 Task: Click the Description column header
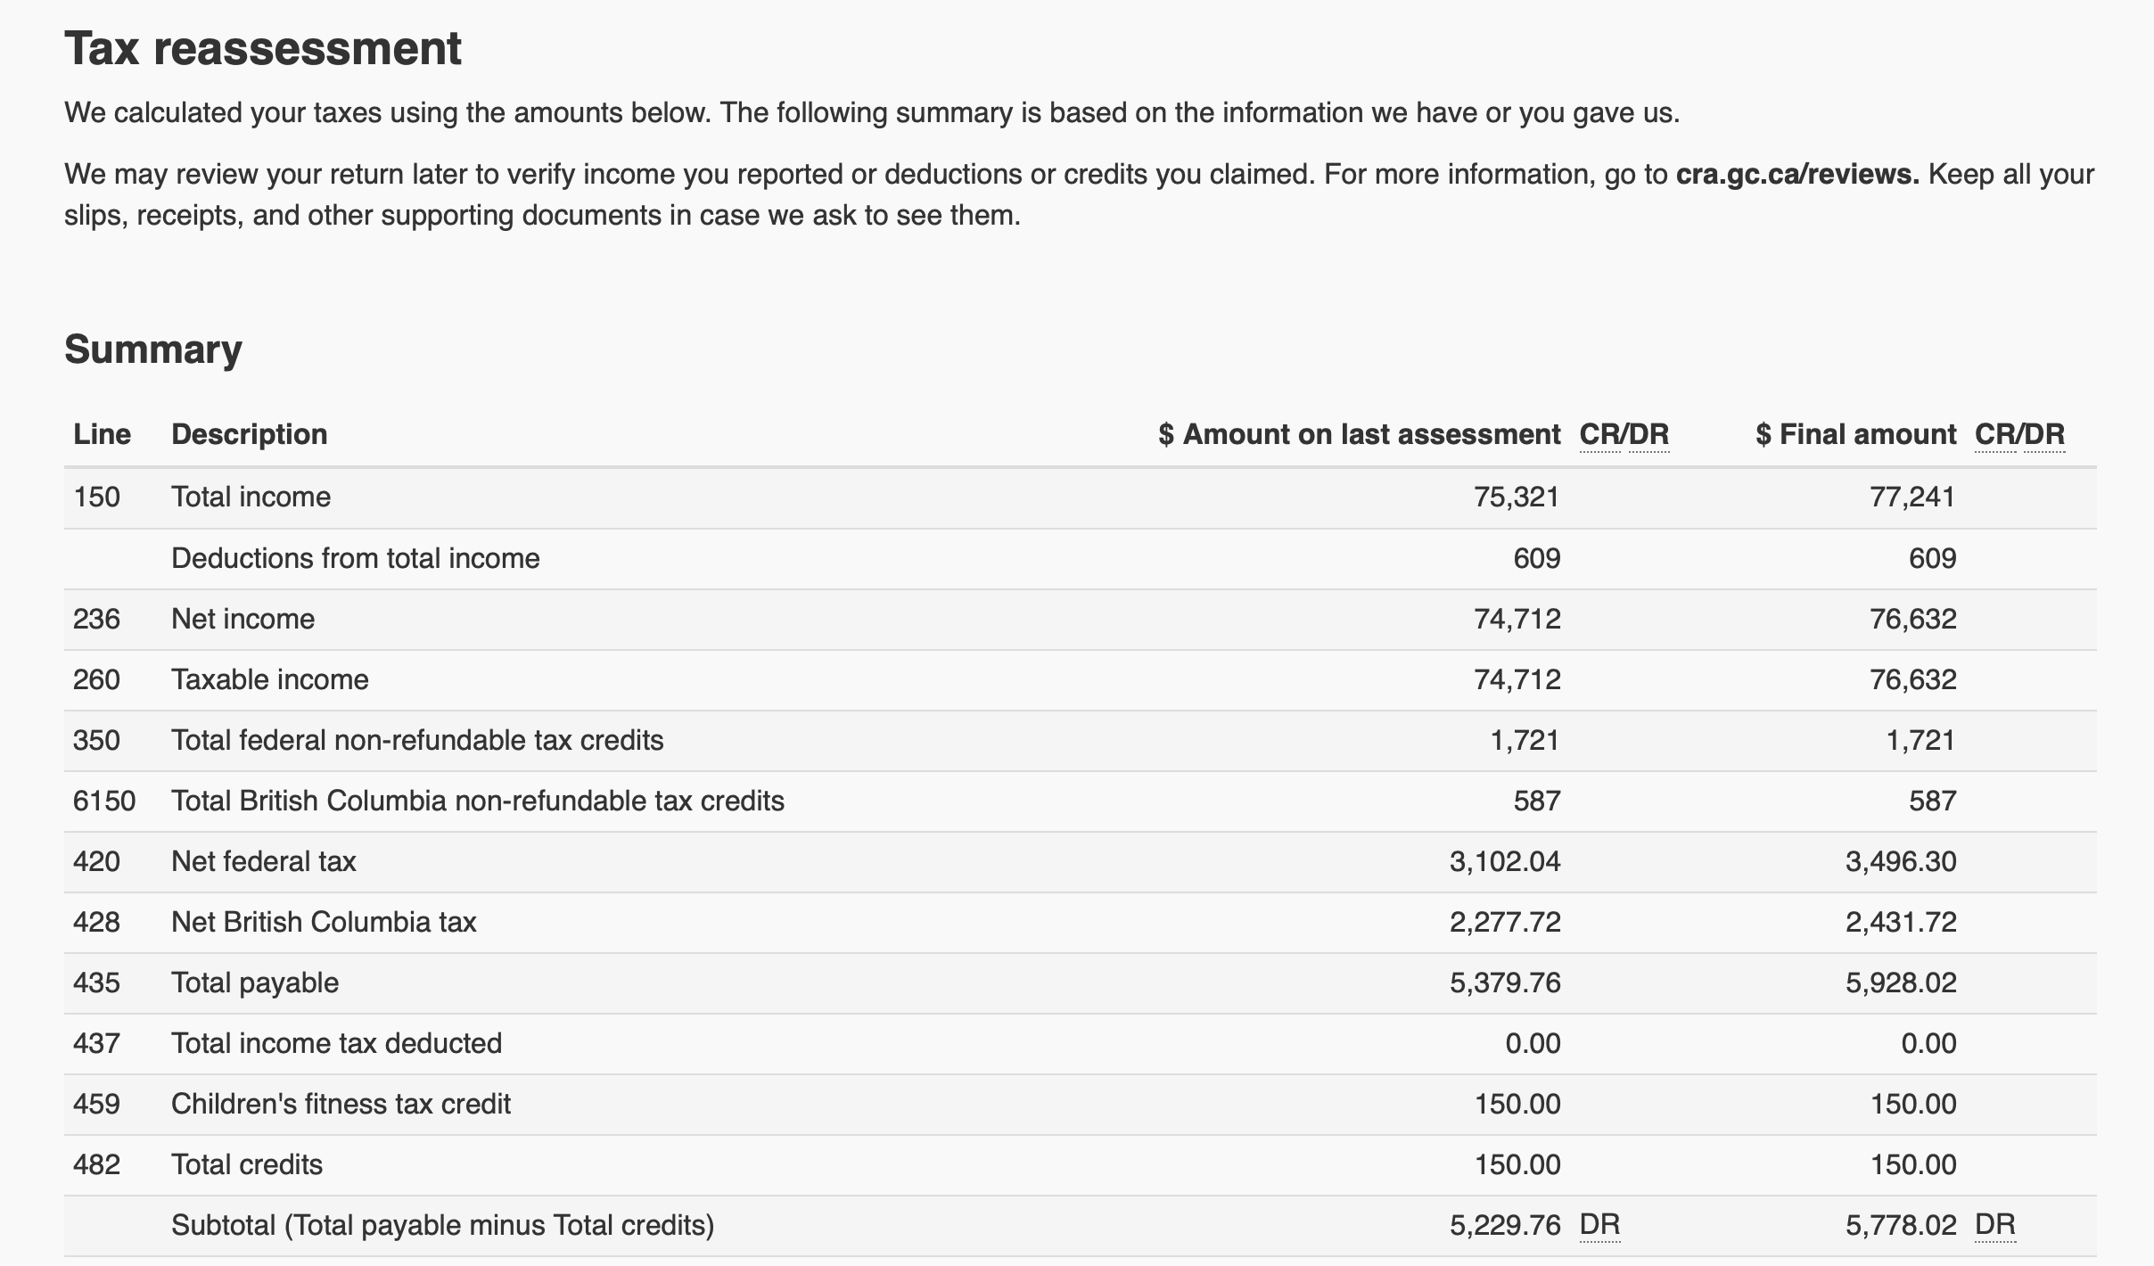click(249, 435)
